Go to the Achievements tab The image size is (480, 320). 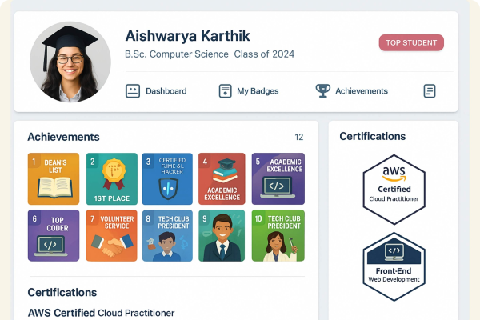(x=361, y=91)
